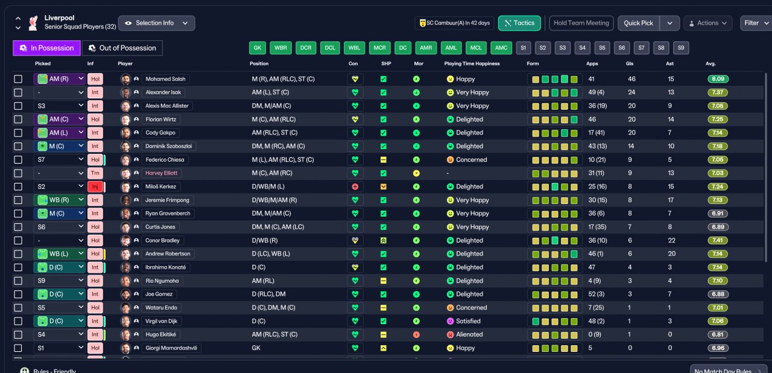Check the box for Giorgi Mamardashvili
This screenshot has height=373, width=772.
18,348
